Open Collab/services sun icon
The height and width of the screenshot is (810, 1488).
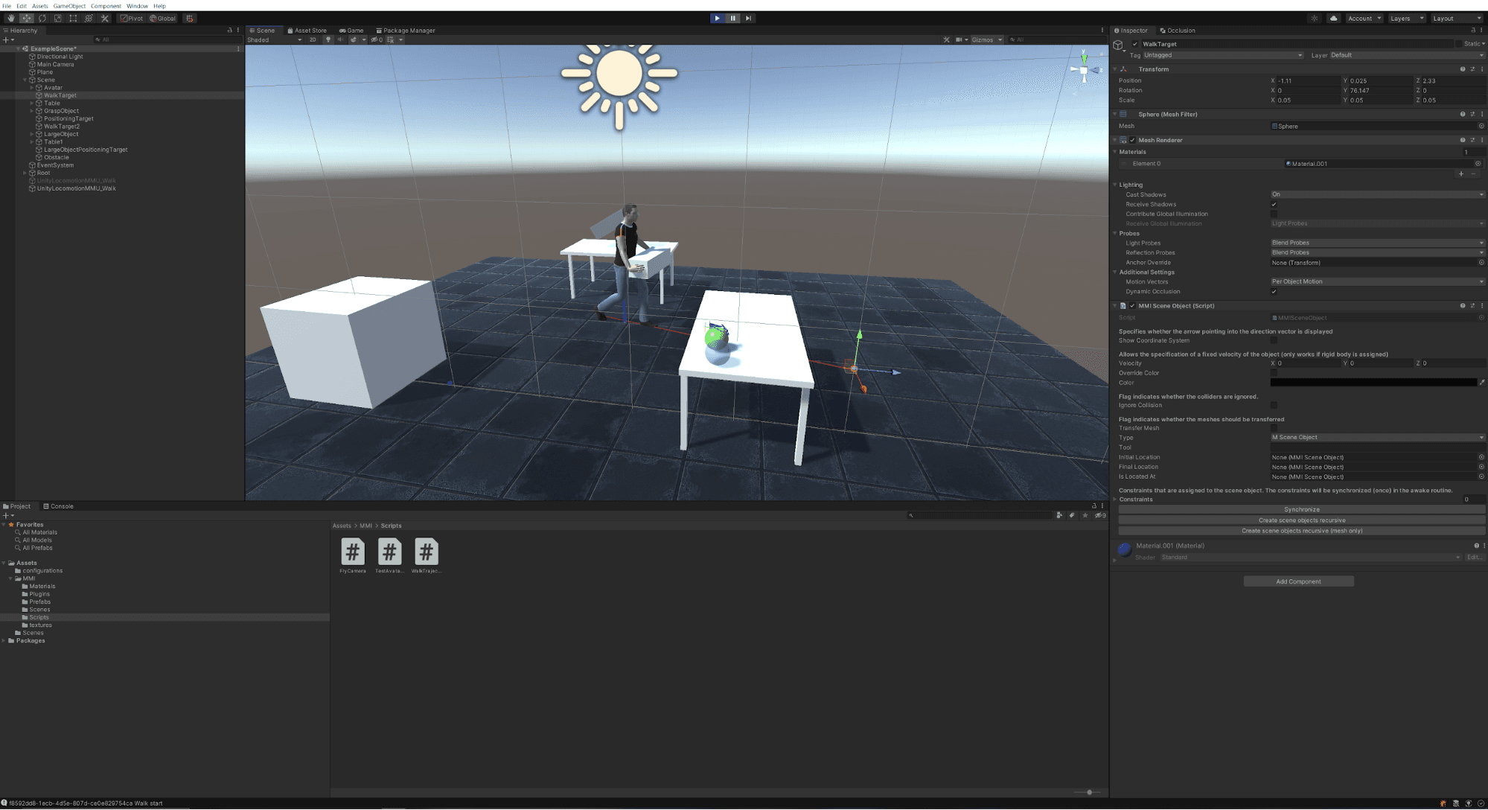(1315, 18)
